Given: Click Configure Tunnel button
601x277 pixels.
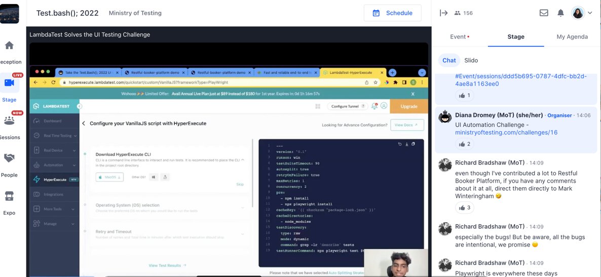Looking at the screenshot, I should pos(347,106).
